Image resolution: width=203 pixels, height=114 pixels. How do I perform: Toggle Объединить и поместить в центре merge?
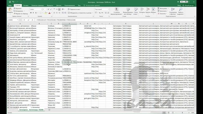click(80, 13)
